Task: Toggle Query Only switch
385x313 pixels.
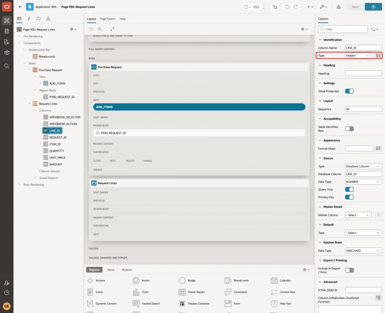Action: click(x=349, y=190)
